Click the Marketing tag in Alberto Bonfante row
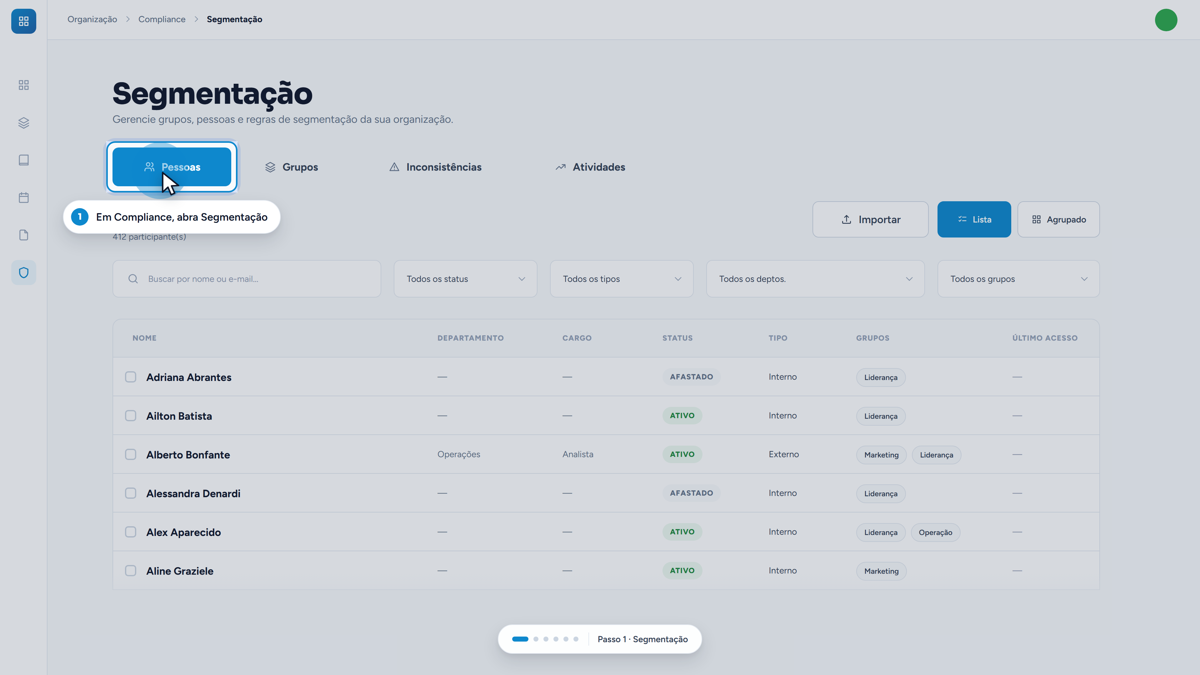Viewport: 1200px width, 675px height. click(x=881, y=455)
